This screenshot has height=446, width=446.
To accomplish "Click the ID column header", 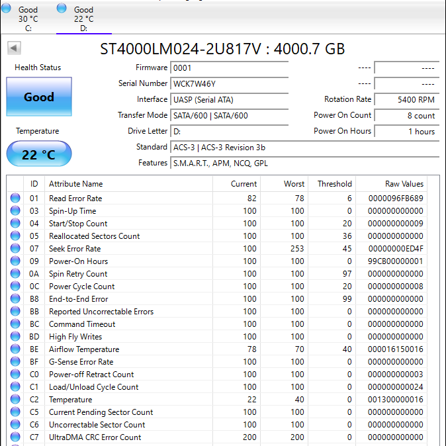I will pyautogui.click(x=34, y=184).
